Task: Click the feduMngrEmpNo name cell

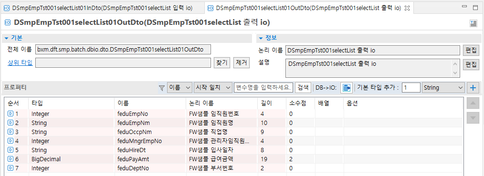Action: [x=150, y=141]
